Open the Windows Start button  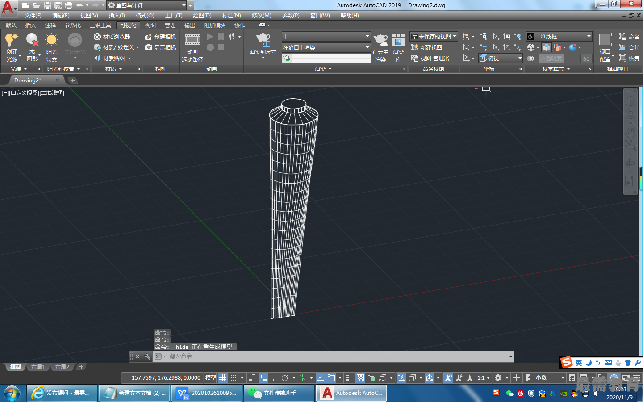pyautogui.click(x=12, y=393)
